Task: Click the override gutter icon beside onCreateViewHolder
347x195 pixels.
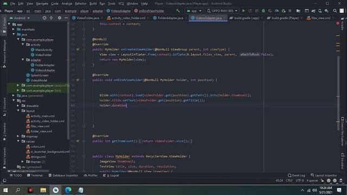Action: (78, 49)
